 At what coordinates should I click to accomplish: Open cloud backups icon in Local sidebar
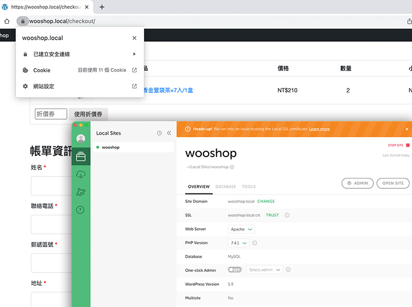[x=81, y=174]
